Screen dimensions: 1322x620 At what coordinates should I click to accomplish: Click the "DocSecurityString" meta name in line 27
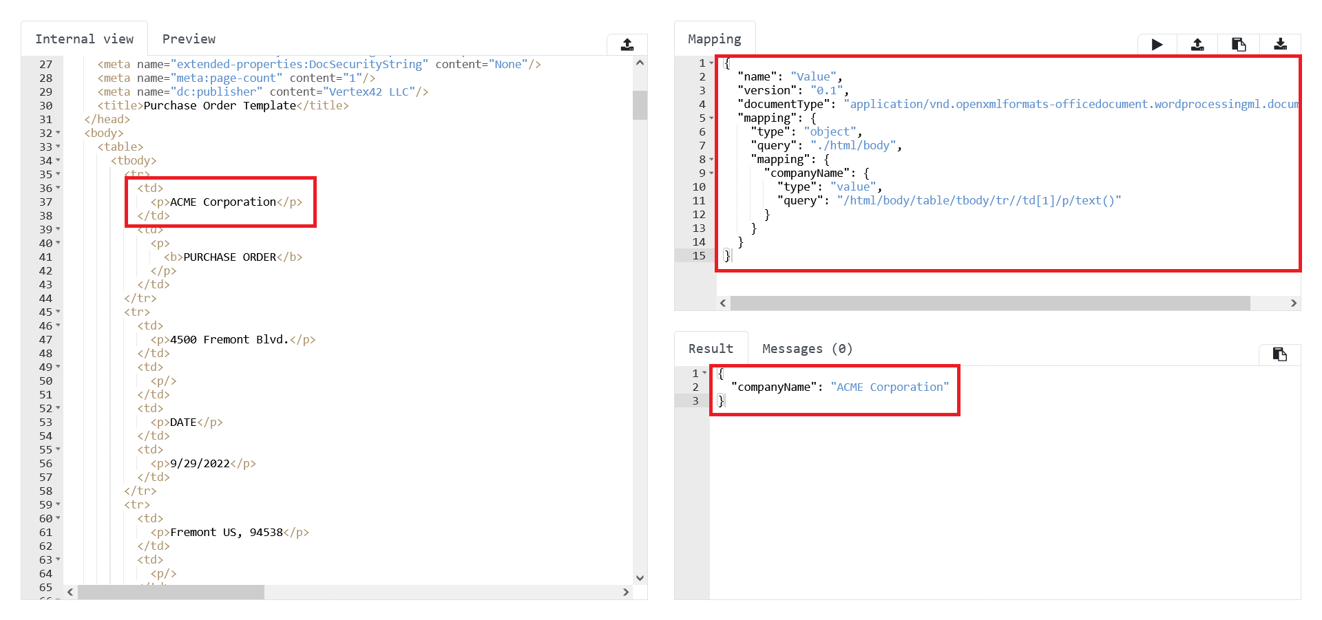pyautogui.click(x=300, y=64)
